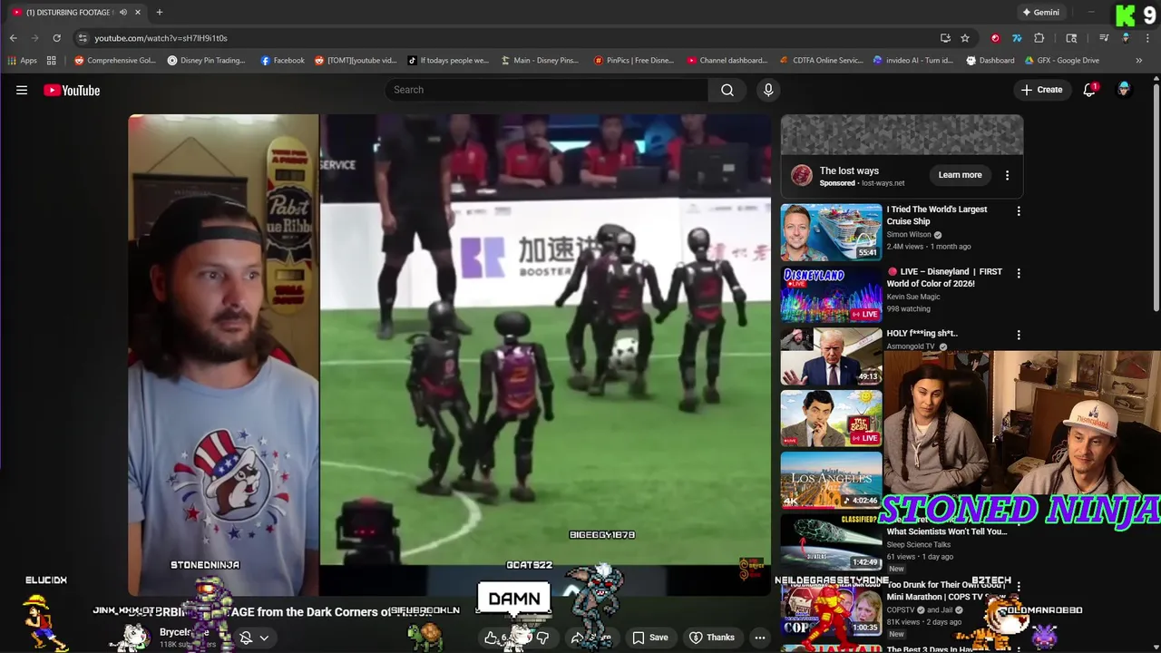
Task: Open GFX - Google Drive bookmark
Action: (1062, 61)
